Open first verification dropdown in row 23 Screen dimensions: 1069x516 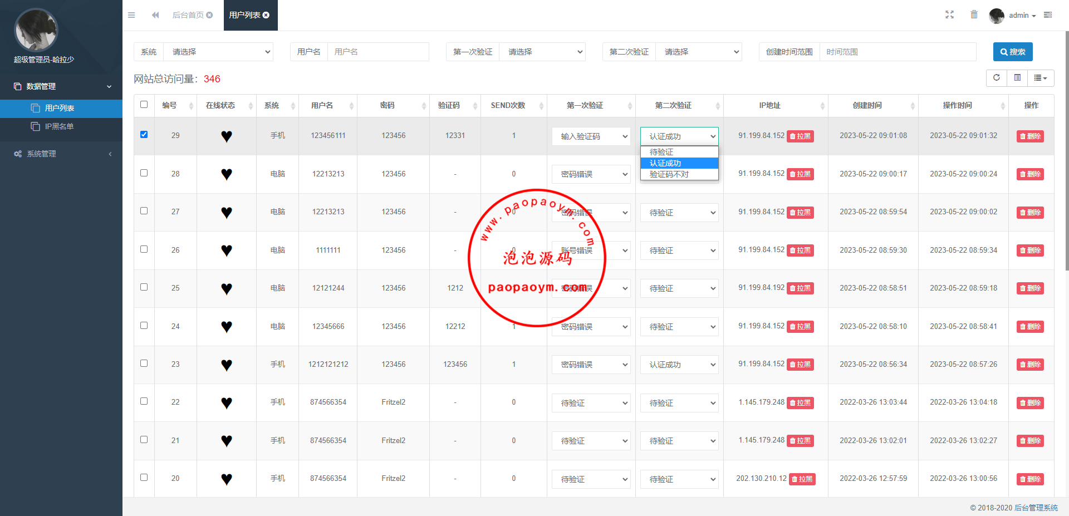click(591, 365)
